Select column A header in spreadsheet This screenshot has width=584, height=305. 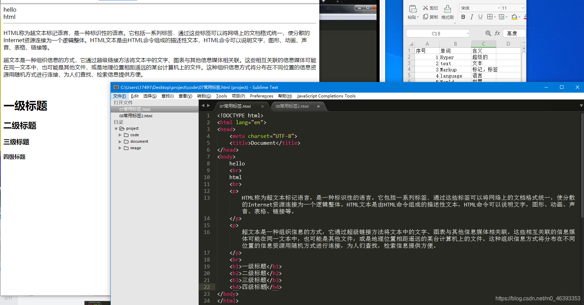pos(427,44)
